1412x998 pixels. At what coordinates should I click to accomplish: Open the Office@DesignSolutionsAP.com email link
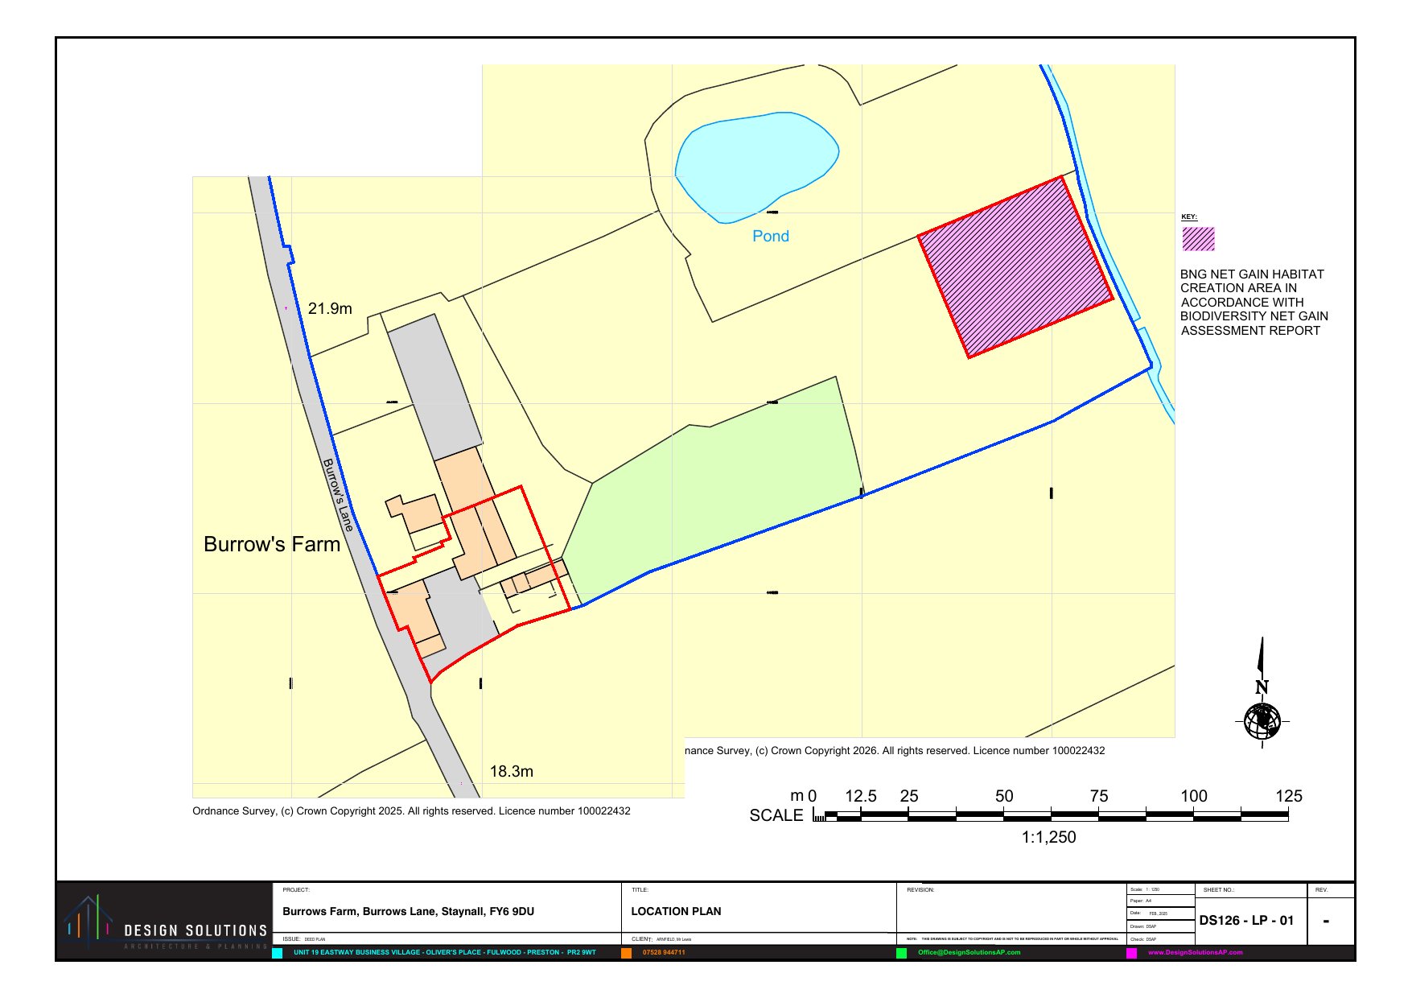click(x=969, y=953)
